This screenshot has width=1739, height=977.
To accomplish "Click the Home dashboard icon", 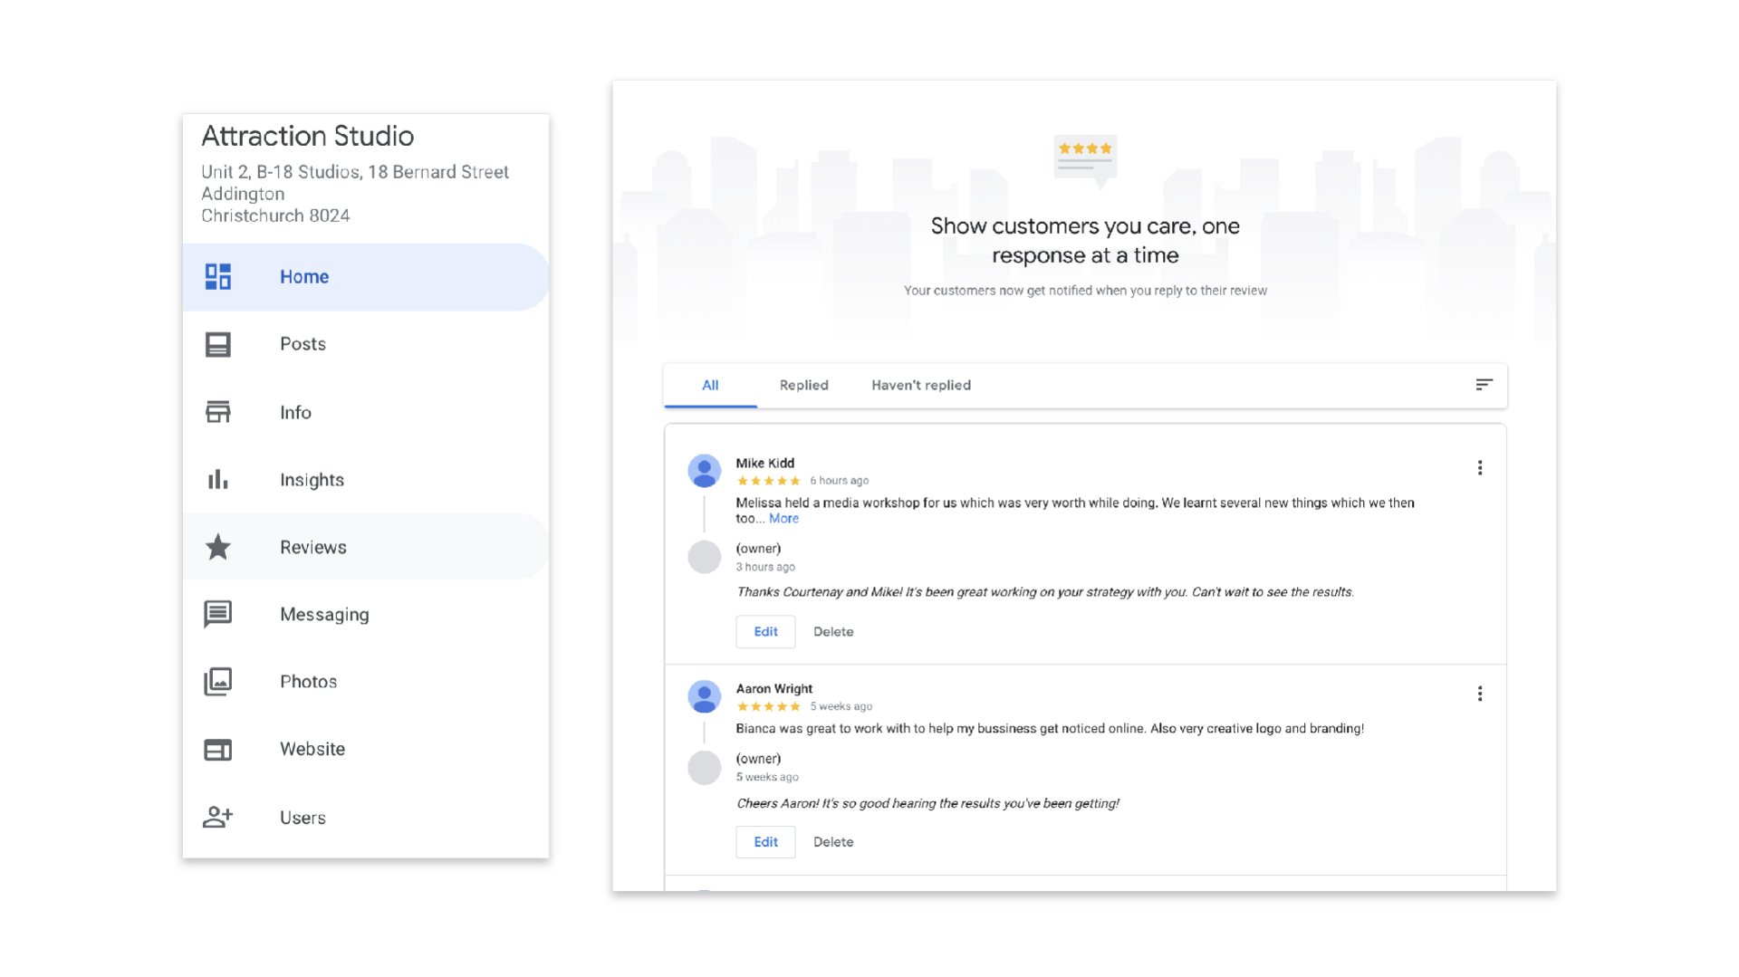I will [218, 277].
